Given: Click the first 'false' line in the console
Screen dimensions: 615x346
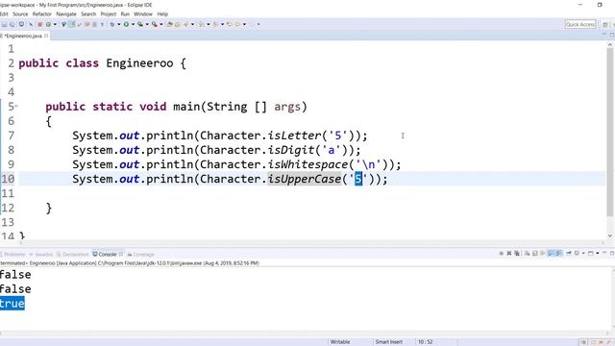Looking at the screenshot, I should [x=15, y=275].
